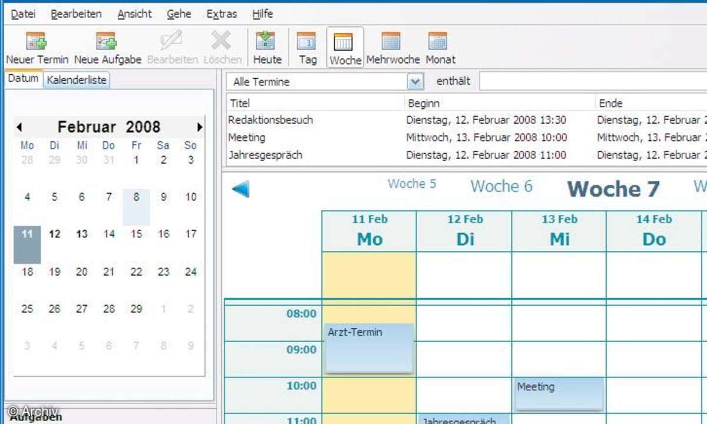Select the 11 Feb Mo column header
This screenshot has width=707, height=424.
click(369, 231)
